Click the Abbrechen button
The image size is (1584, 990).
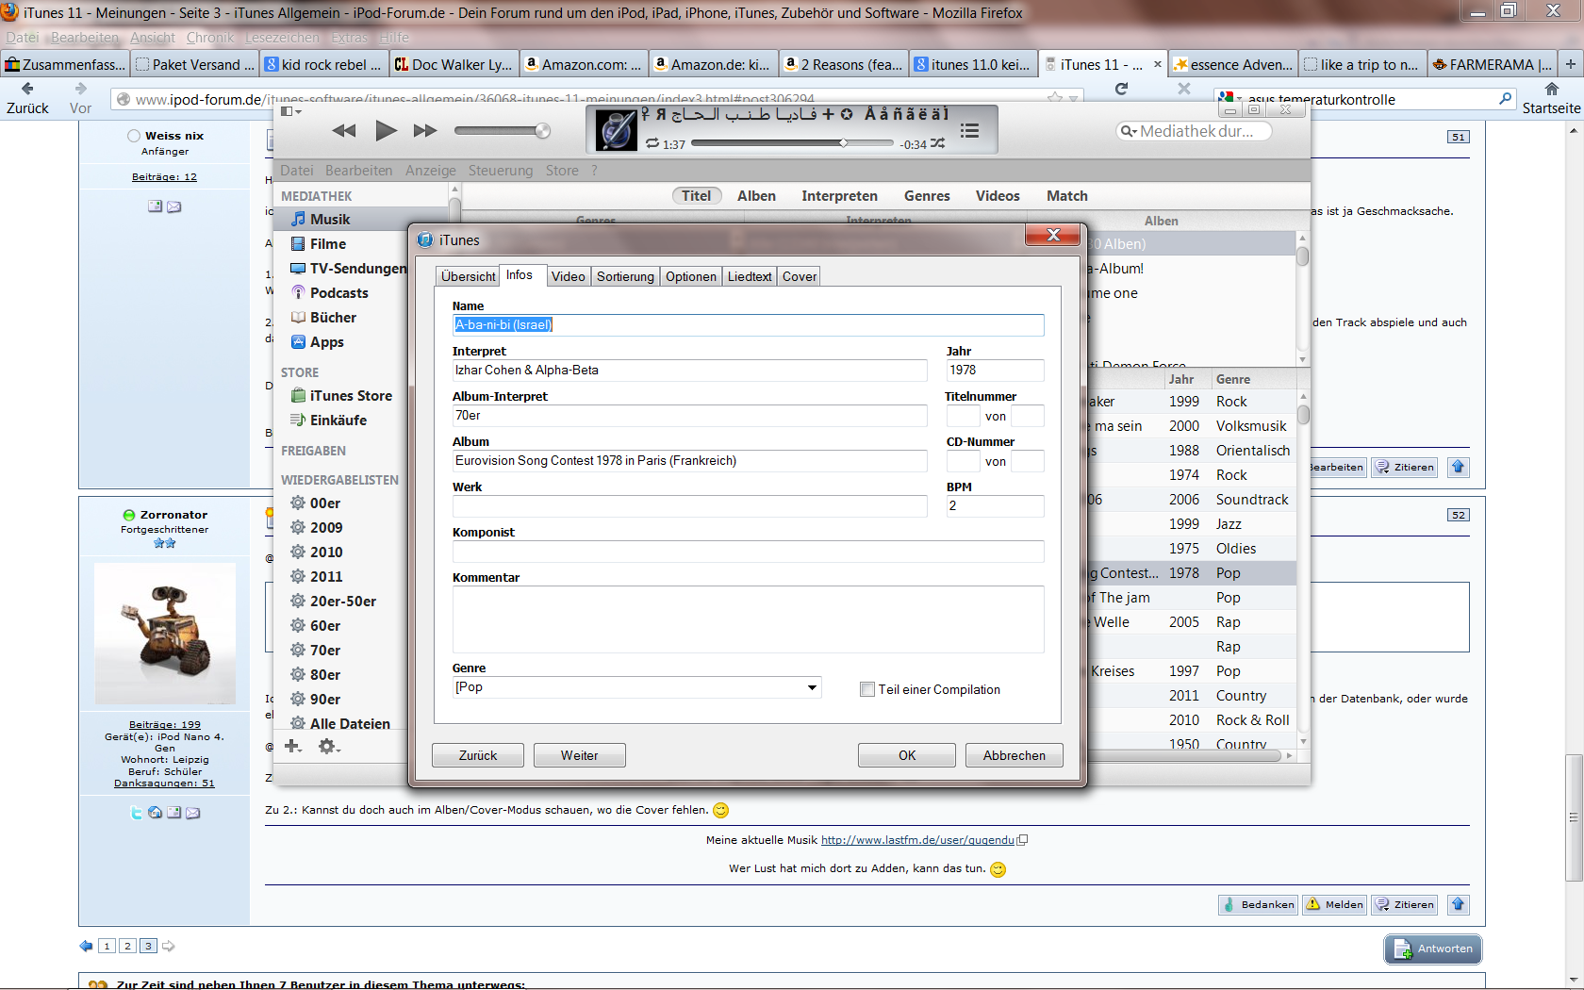coord(1015,755)
